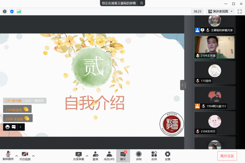This screenshot has width=245, height=163.
Task: Unmute microphone via 解除静音
Action: coord(8,154)
